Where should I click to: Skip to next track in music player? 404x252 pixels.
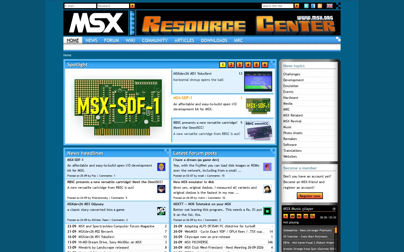pos(299,216)
